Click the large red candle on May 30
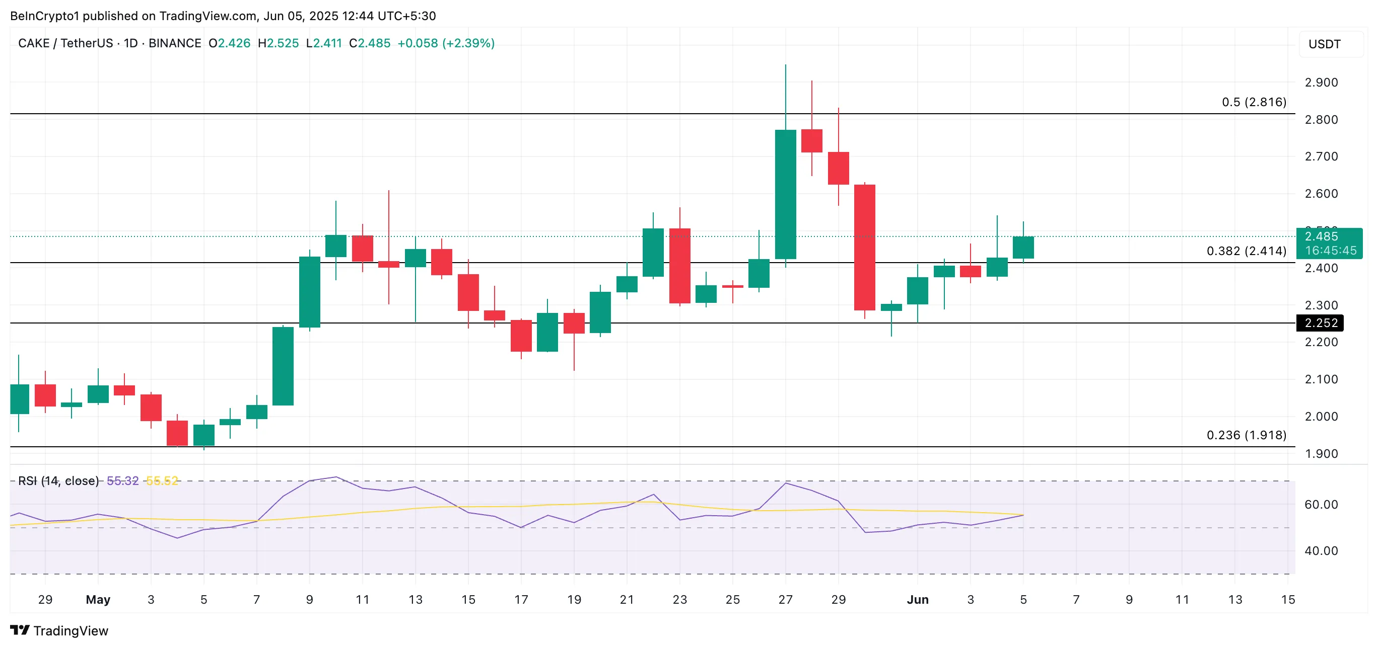The width and height of the screenshot is (1378, 648). (x=864, y=247)
